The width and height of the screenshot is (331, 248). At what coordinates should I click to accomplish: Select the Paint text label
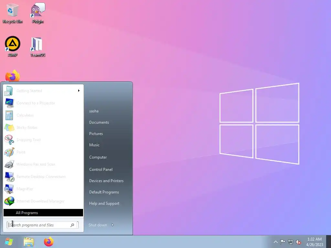pyautogui.click(x=21, y=152)
